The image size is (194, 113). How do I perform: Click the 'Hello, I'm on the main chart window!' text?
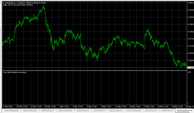point(18,5)
